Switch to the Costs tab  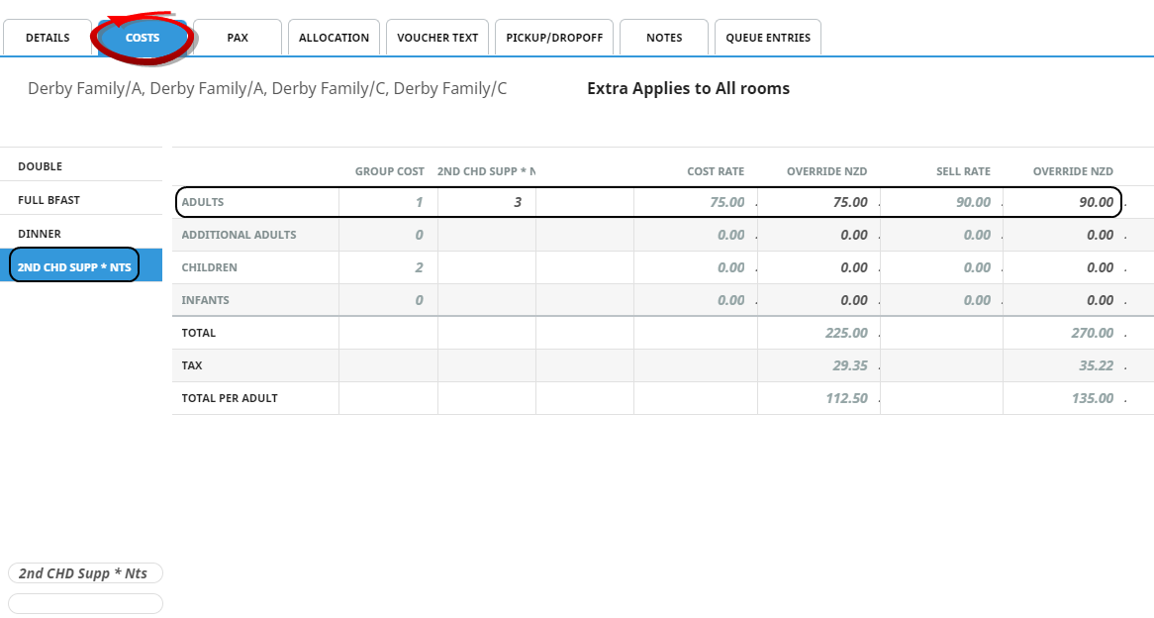[x=143, y=38]
